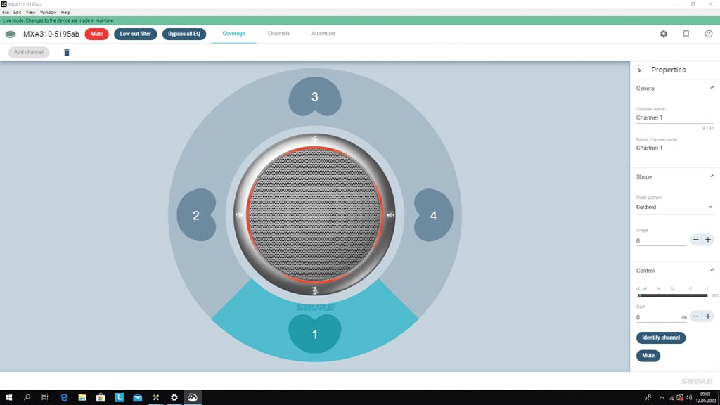Collapse the Properties panel chevron
Viewport: 720px width, 405px height.
[x=639, y=70]
